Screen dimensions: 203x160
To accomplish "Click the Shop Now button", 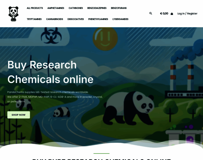I will pos(19,115).
